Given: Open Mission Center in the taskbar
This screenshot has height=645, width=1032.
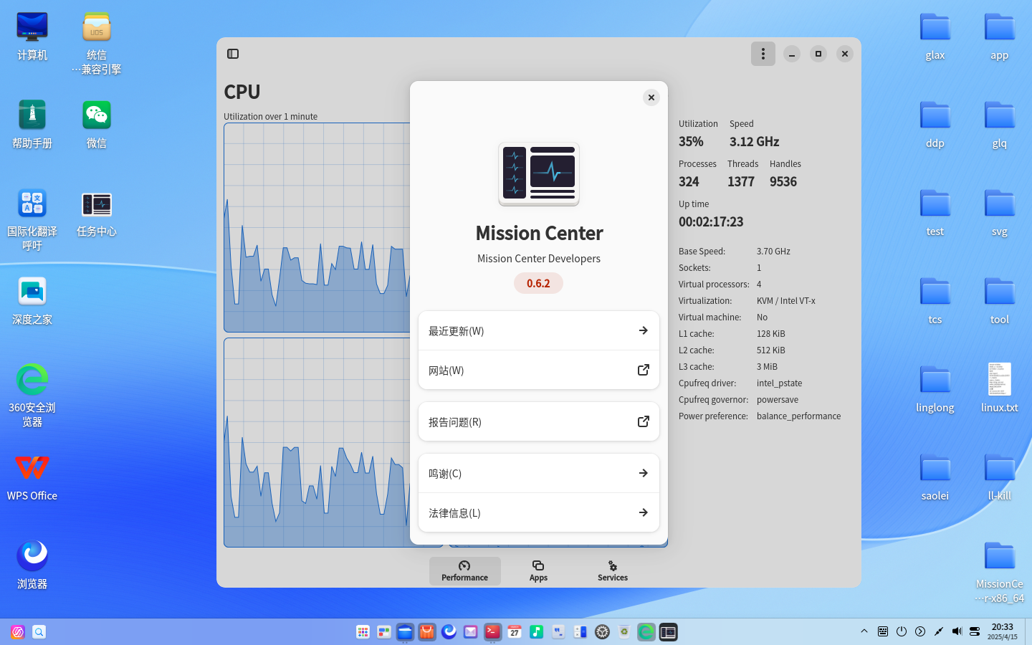Looking at the screenshot, I should point(668,631).
